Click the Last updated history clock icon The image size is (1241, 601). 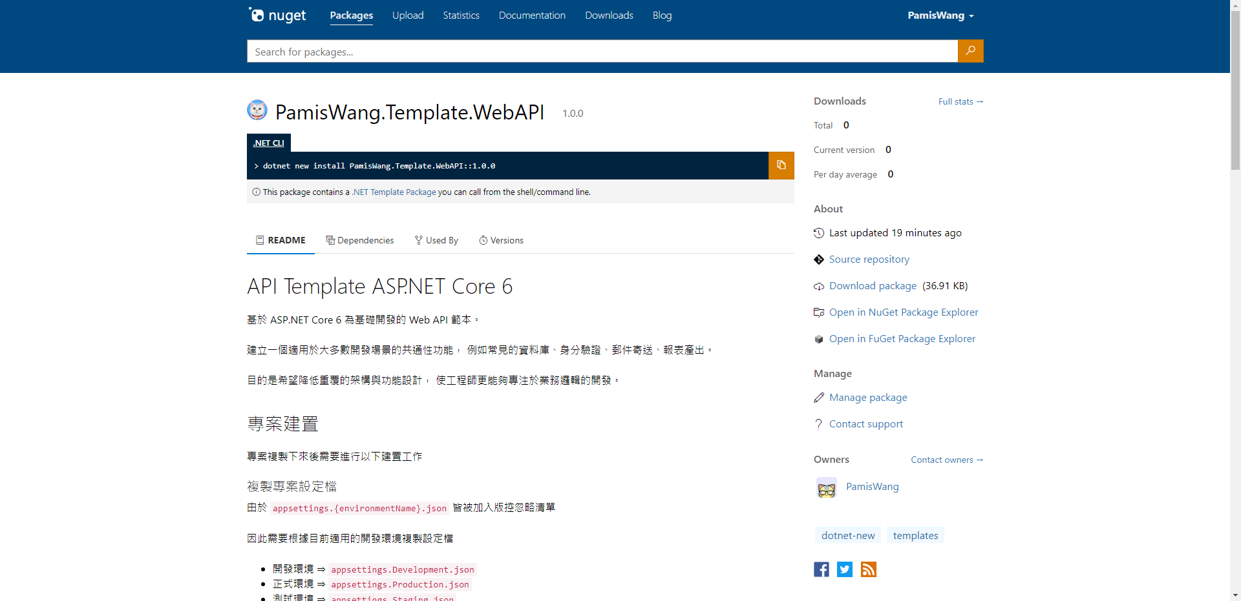(819, 233)
